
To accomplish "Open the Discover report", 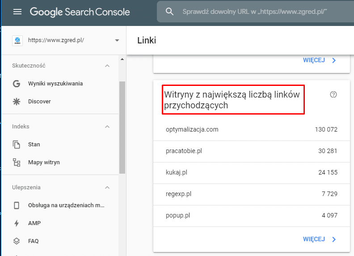I will 39,102.
